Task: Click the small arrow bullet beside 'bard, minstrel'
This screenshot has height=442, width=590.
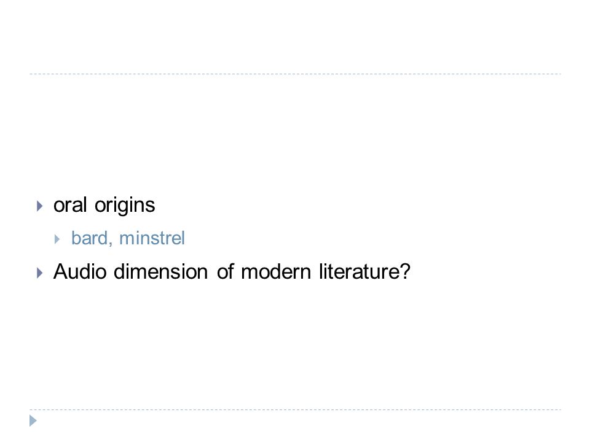Action: [57, 239]
